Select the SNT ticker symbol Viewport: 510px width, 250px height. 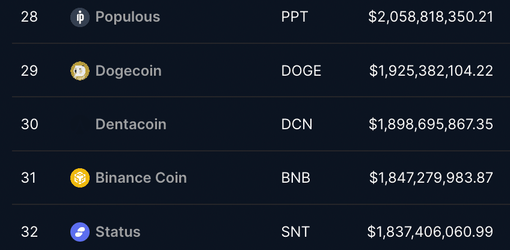tap(295, 232)
